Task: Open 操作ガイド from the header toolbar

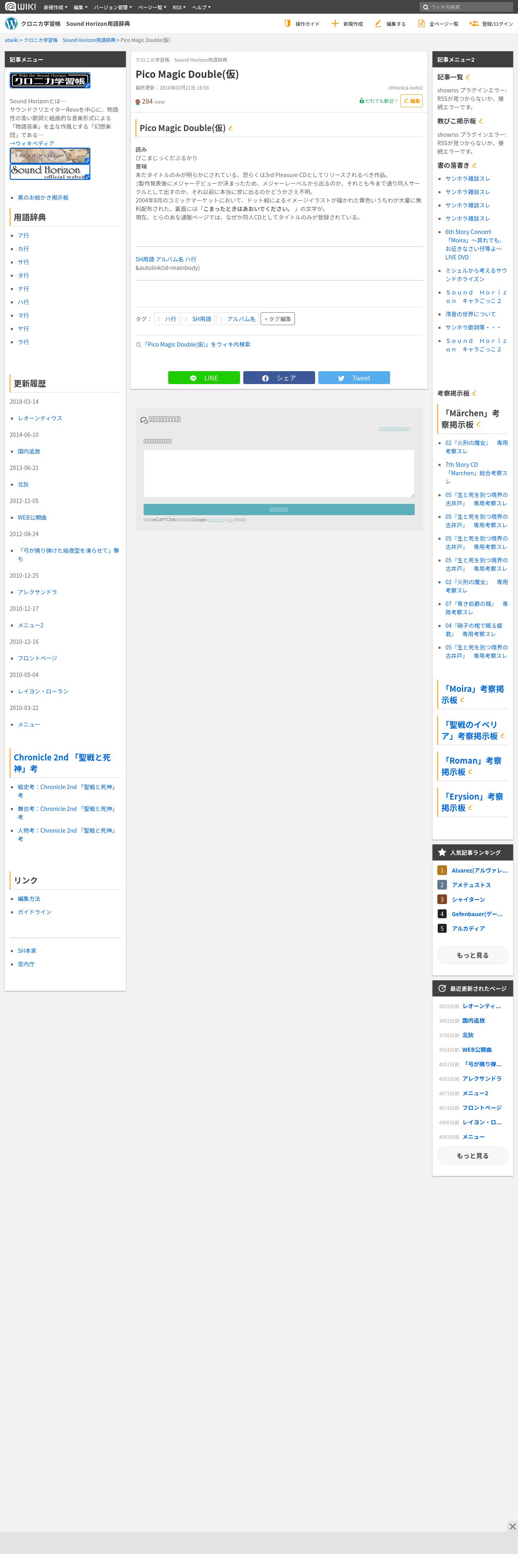Action: [x=301, y=23]
